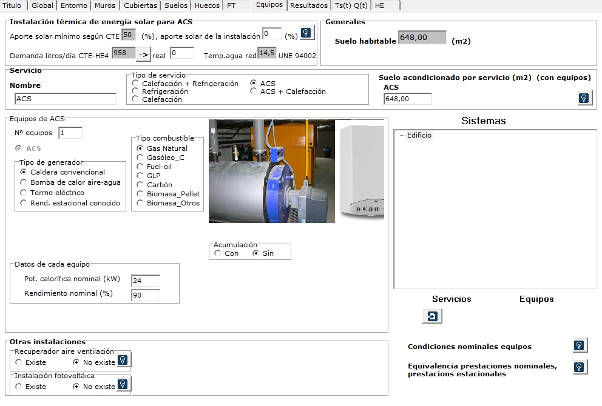Image resolution: width=602 pixels, height=406 pixels.
Task: Click the ACS conditioned floor area field
Action: 407,99
